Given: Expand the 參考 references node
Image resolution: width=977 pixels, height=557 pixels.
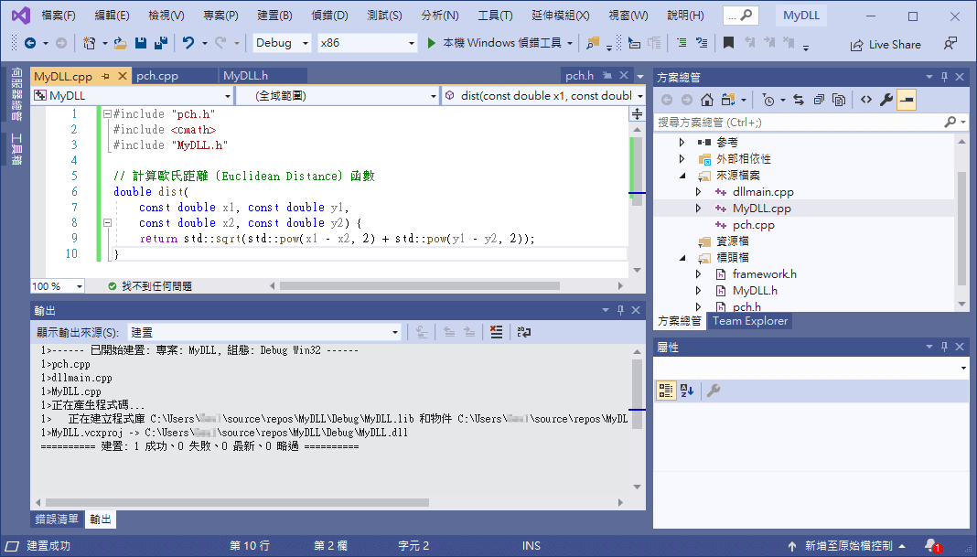Looking at the screenshot, I should (682, 142).
